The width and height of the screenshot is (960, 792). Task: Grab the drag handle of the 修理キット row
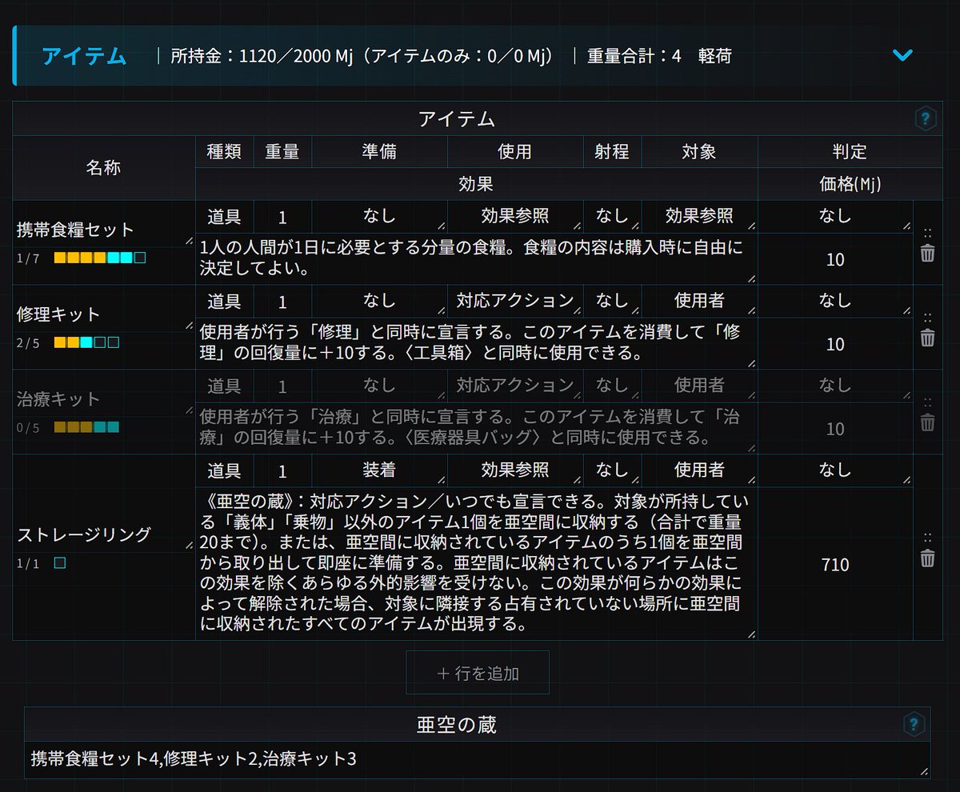coord(927,318)
